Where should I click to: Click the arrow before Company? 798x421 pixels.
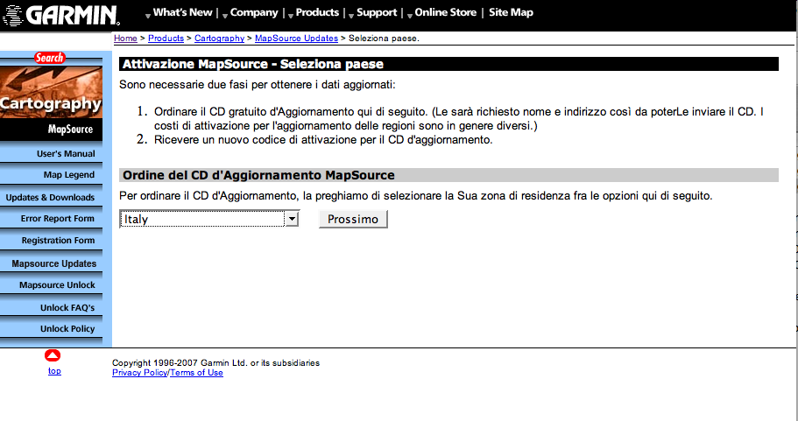click(x=225, y=16)
